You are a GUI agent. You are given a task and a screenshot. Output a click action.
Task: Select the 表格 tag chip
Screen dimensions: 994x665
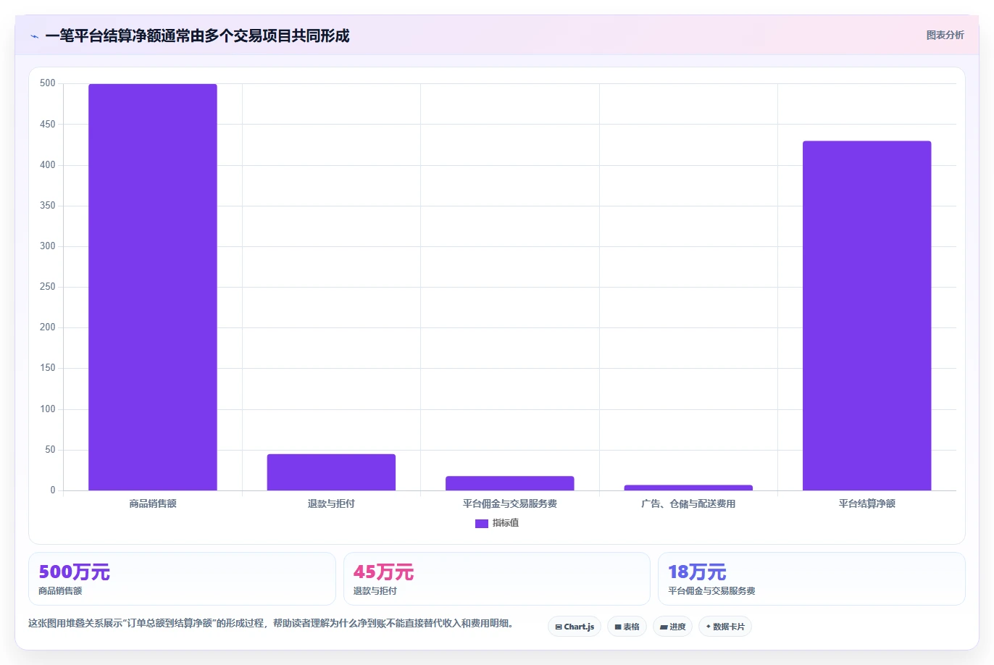tap(627, 627)
